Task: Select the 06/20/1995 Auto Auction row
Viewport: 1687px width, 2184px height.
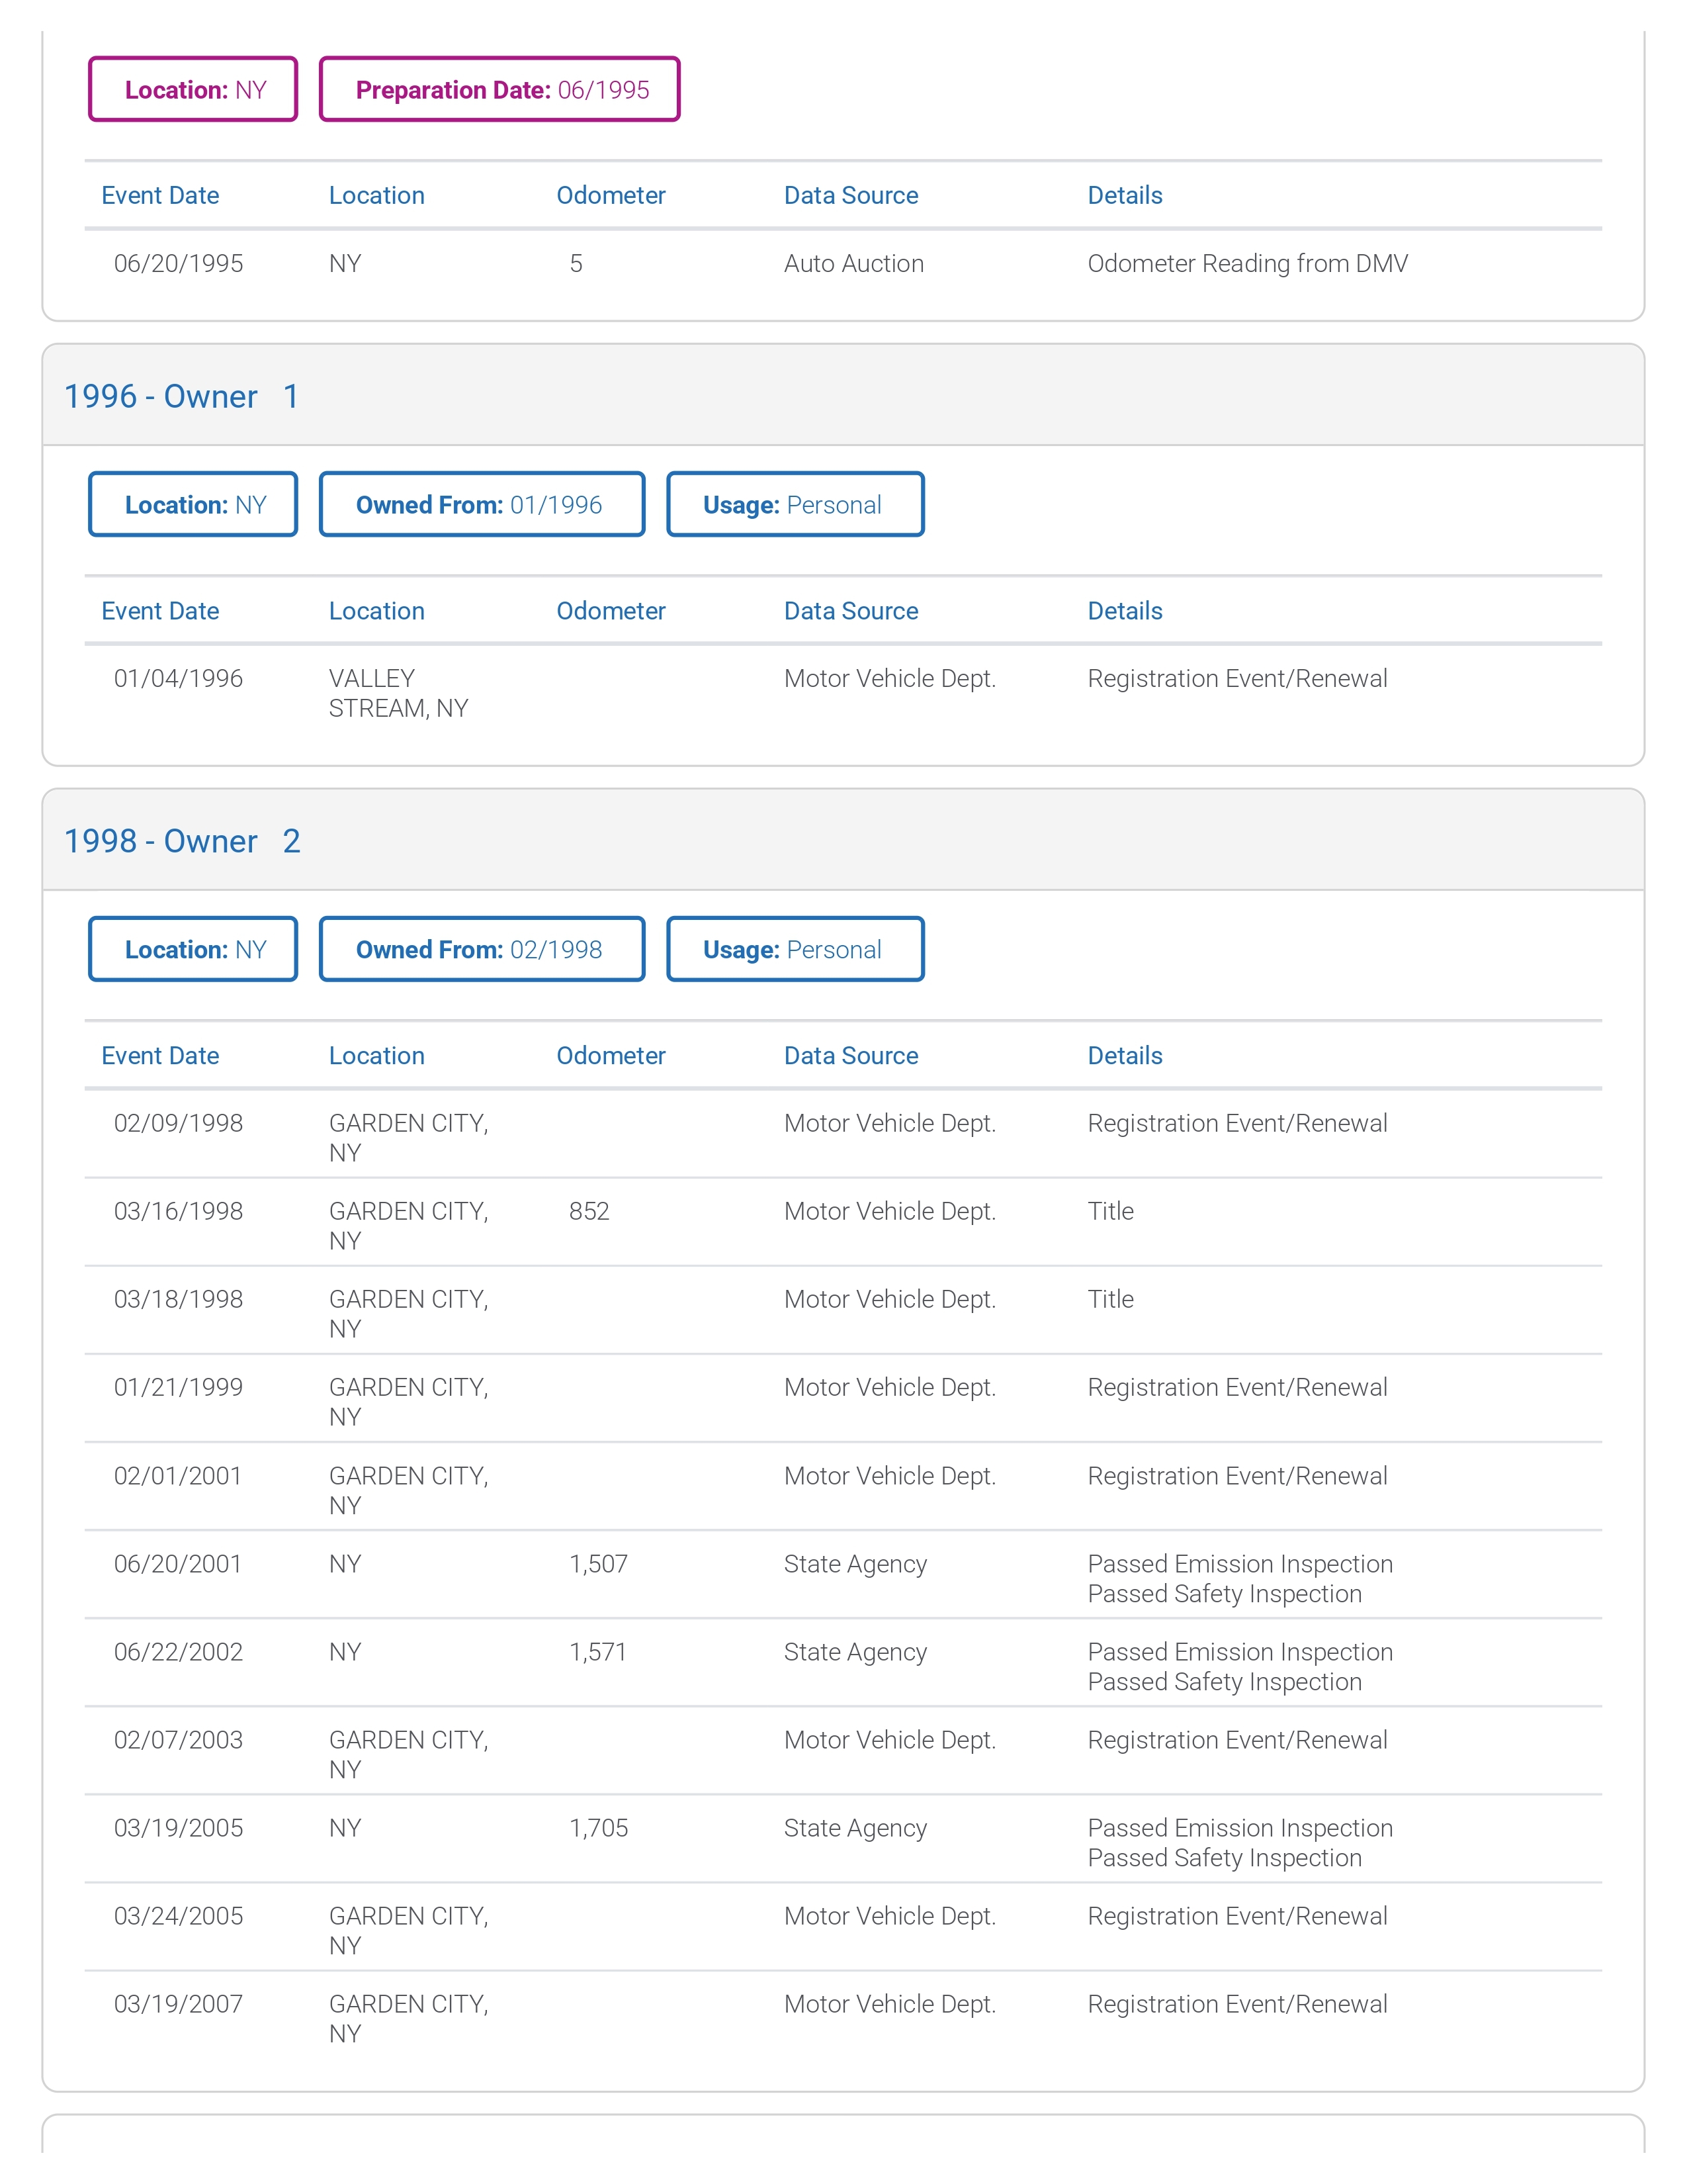Action: point(844,263)
